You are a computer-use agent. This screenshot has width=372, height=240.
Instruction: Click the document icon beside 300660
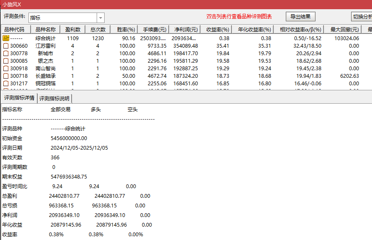pyautogui.click(x=6, y=46)
